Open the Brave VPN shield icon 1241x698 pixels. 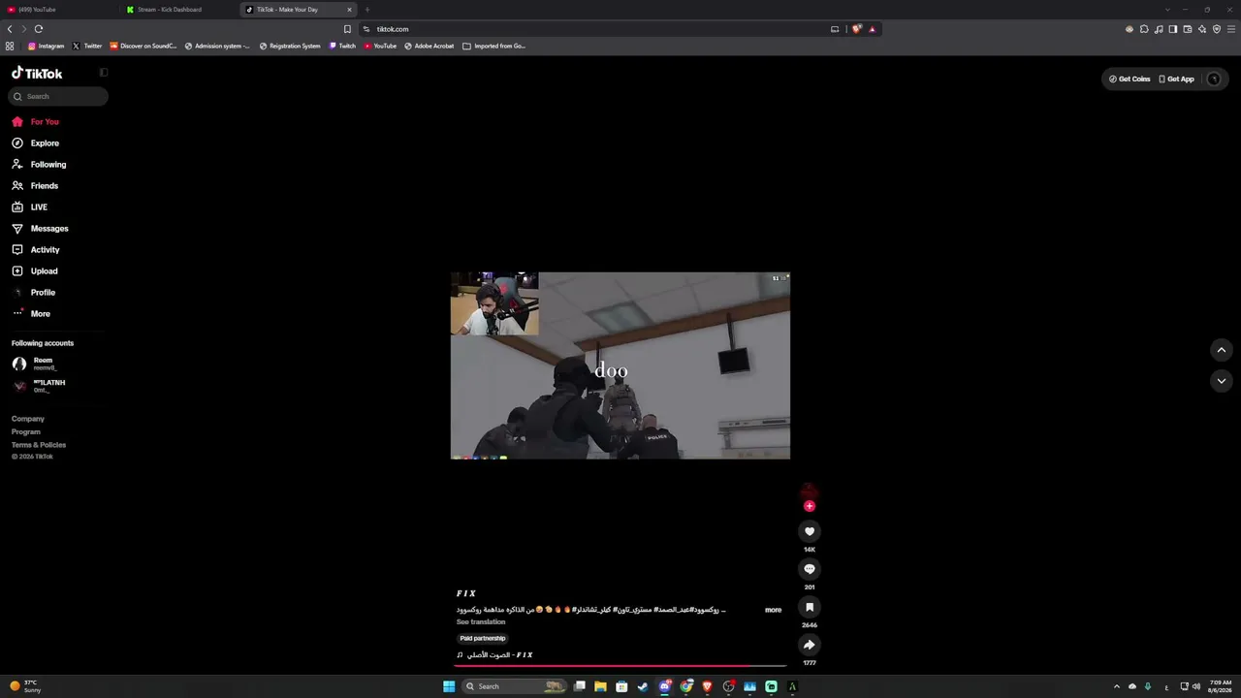pos(1217,29)
